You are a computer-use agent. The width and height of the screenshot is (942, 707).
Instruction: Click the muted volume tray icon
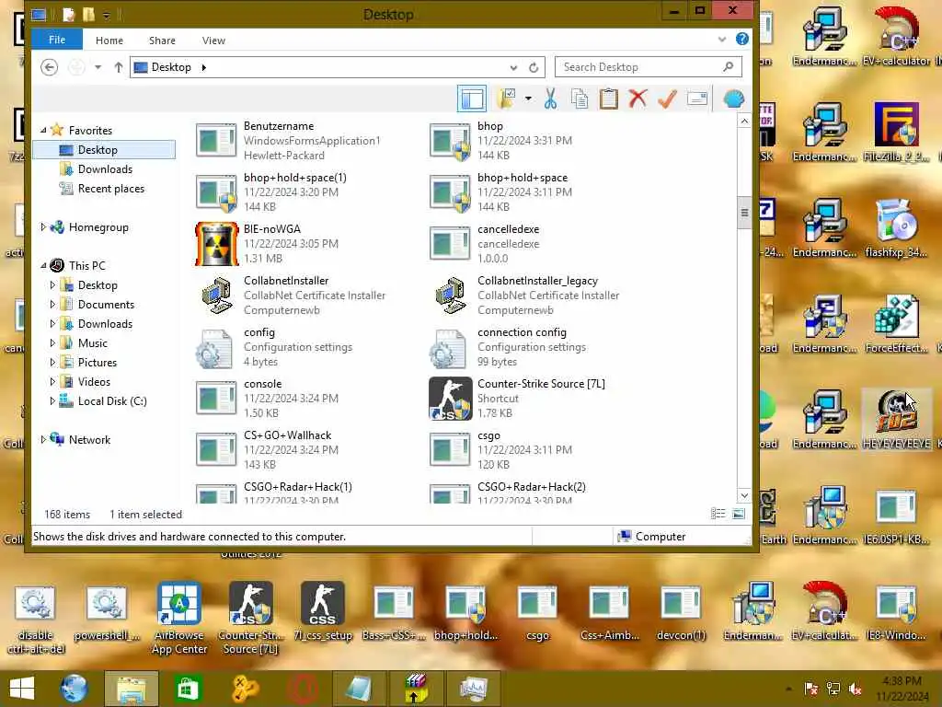[856, 689]
